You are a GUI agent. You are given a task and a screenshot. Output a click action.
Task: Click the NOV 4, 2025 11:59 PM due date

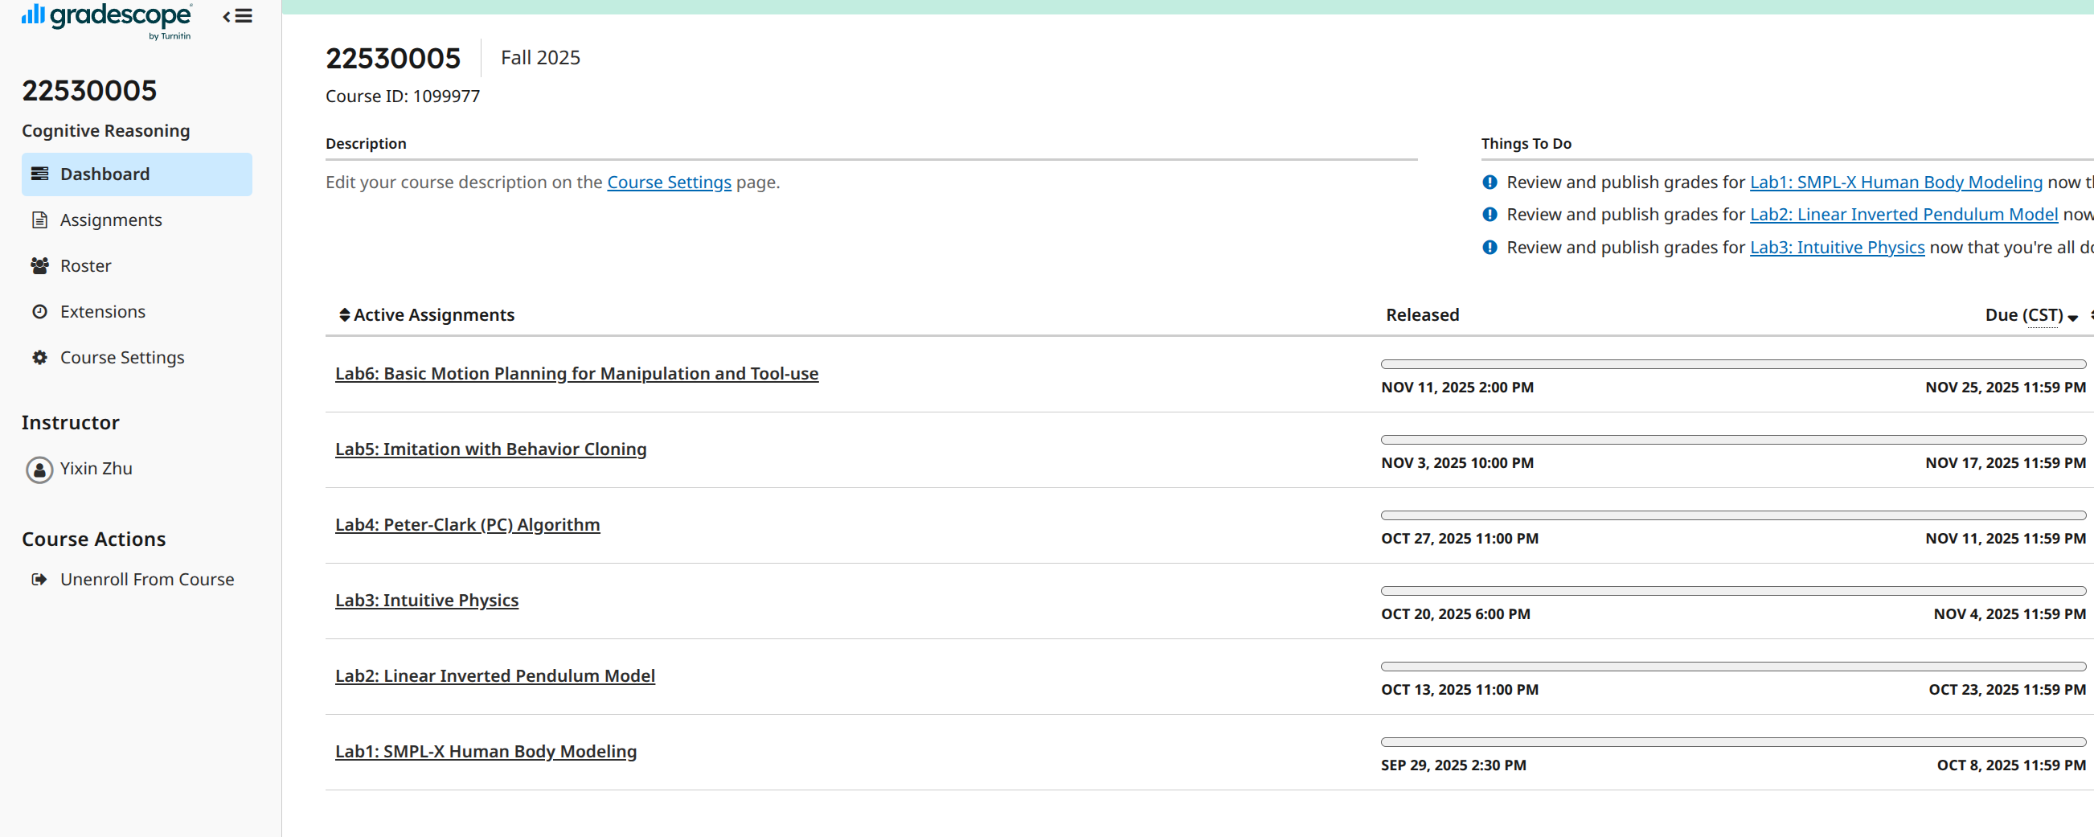click(x=2010, y=614)
